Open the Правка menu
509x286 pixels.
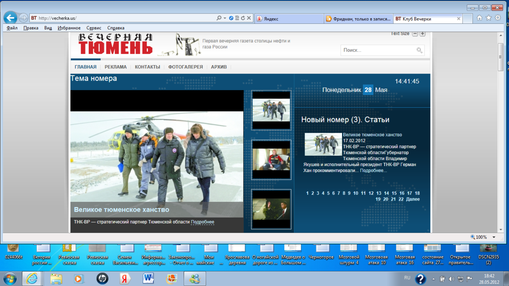tap(31, 28)
